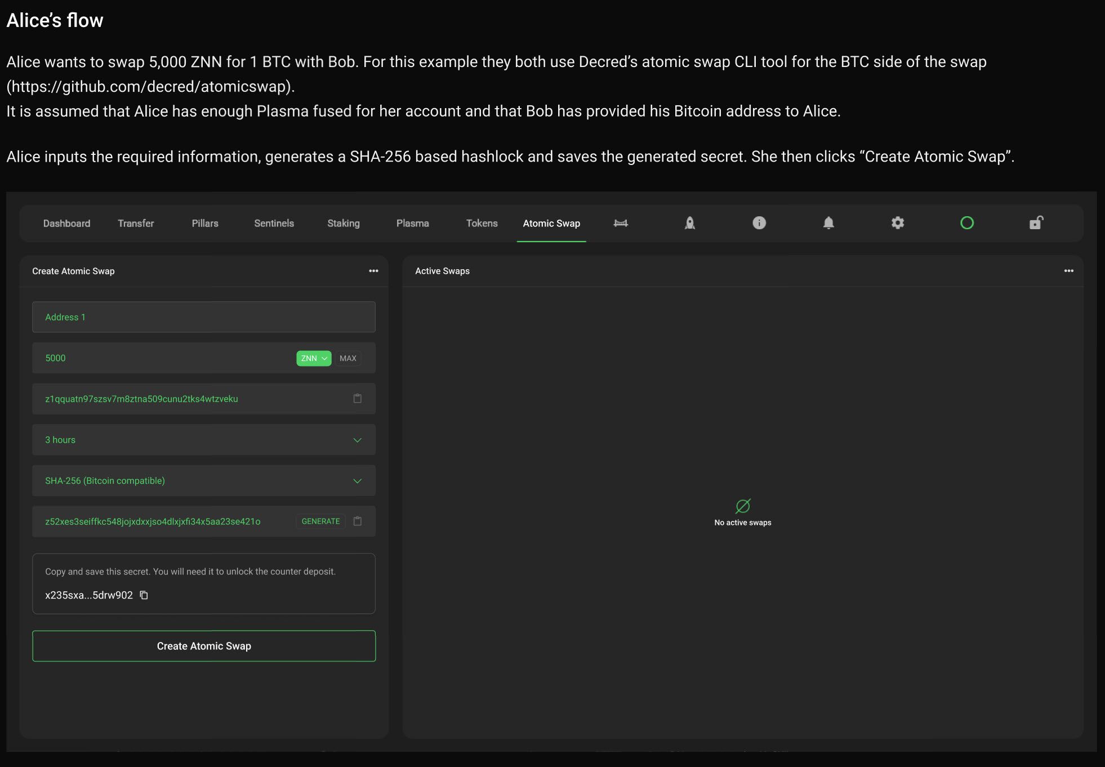Open Active Swaps panel options menu
The width and height of the screenshot is (1105, 767).
1068,271
